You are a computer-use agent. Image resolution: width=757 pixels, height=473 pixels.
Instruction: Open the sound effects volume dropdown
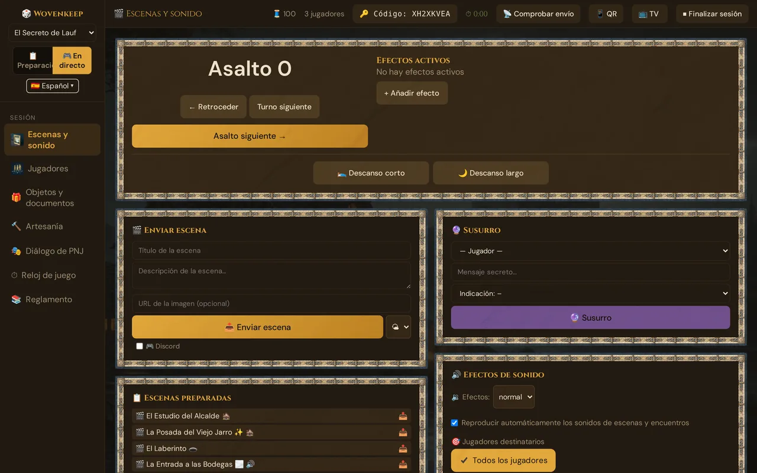[513, 397]
